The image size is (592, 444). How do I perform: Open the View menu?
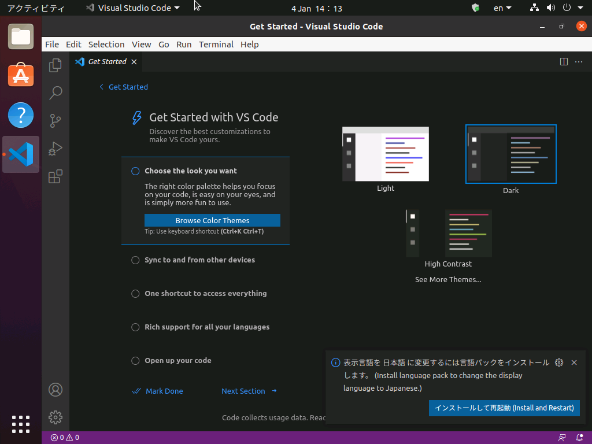[x=142, y=45]
